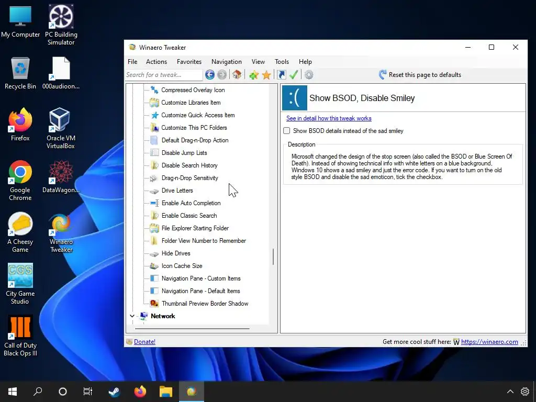Select City Game Studio desktop icon
This screenshot has height=402, width=536.
(20, 284)
